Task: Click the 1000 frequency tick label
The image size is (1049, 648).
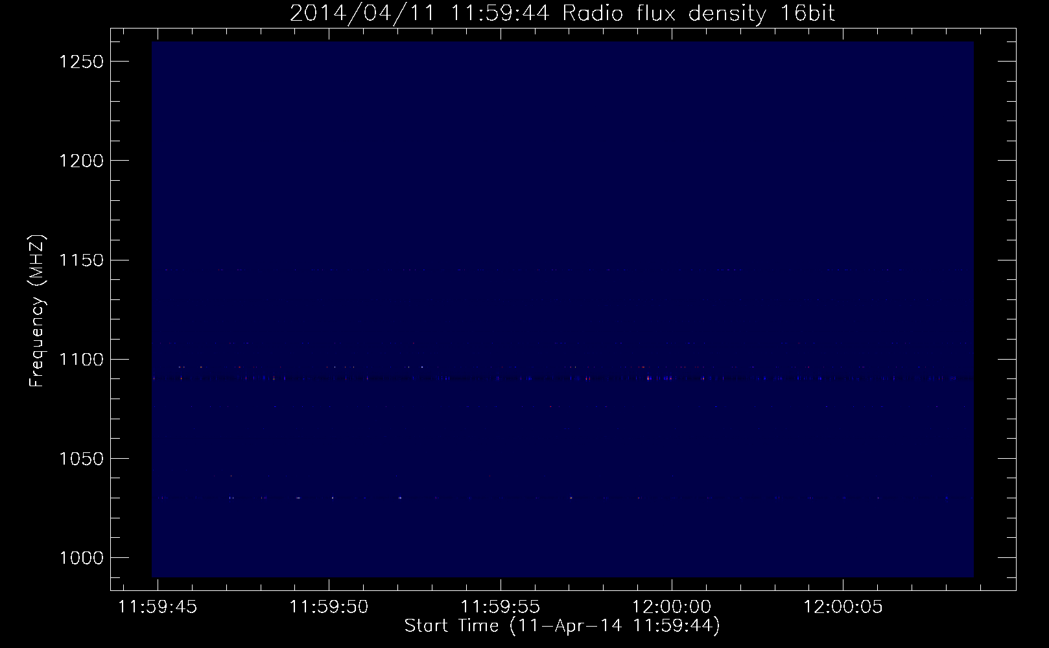Action: click(x=81, y=558)
